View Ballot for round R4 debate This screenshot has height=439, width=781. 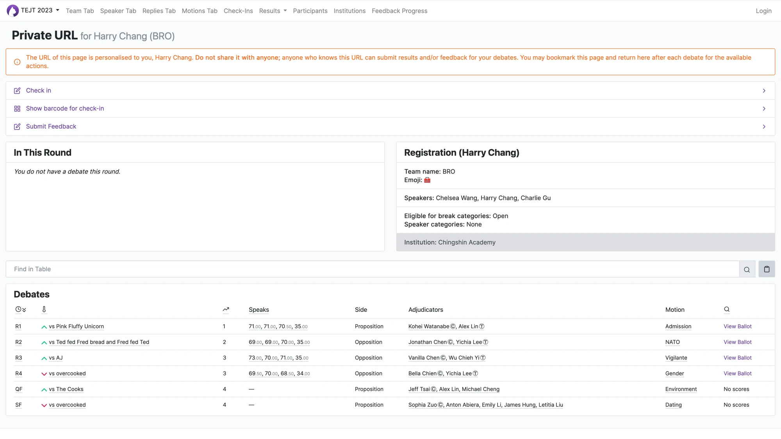[x=737, y=373]
